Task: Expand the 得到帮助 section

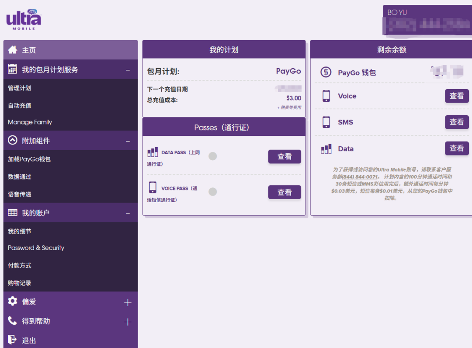Action: [x=128, y=322]
